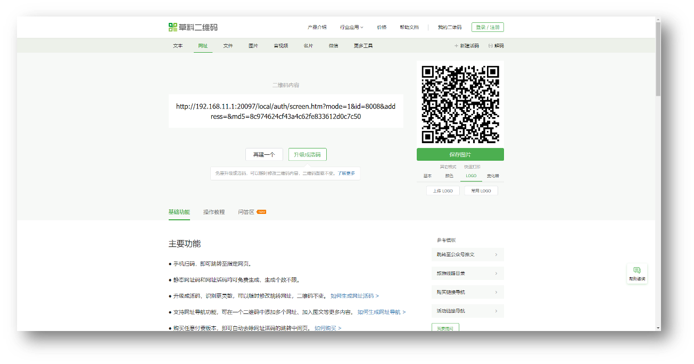Click the generated QR code image
This screenshot has width=694, height=364.
click(460, 104)
